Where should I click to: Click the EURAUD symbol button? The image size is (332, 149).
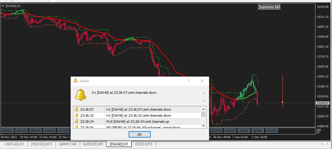click(272, 131)
